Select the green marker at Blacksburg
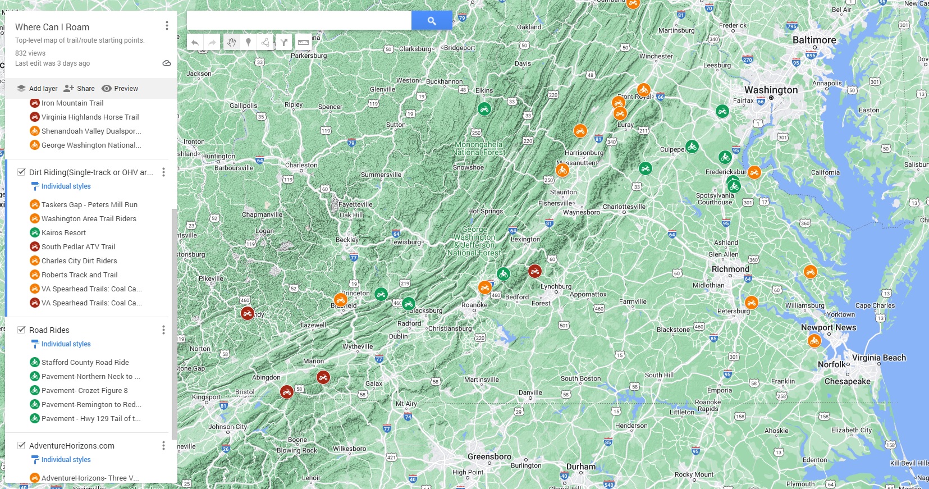The width and height of the screenshot is (929, 489). (x=409, y=304)
